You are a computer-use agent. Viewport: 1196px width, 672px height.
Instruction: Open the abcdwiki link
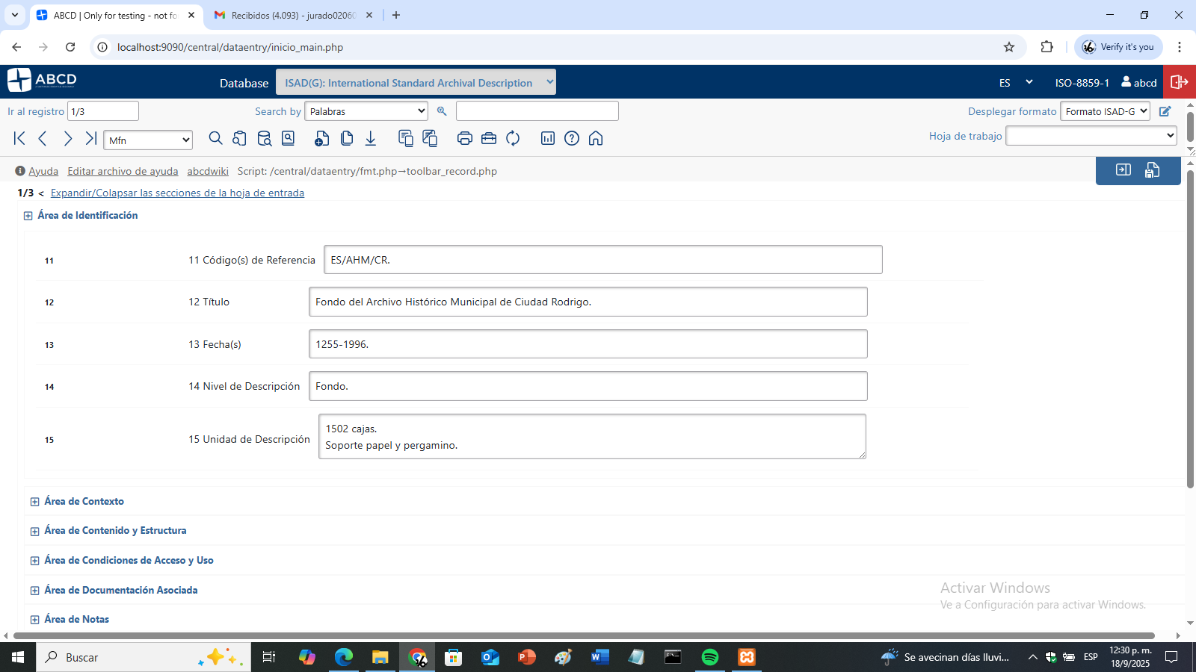(x=208, y=171)
